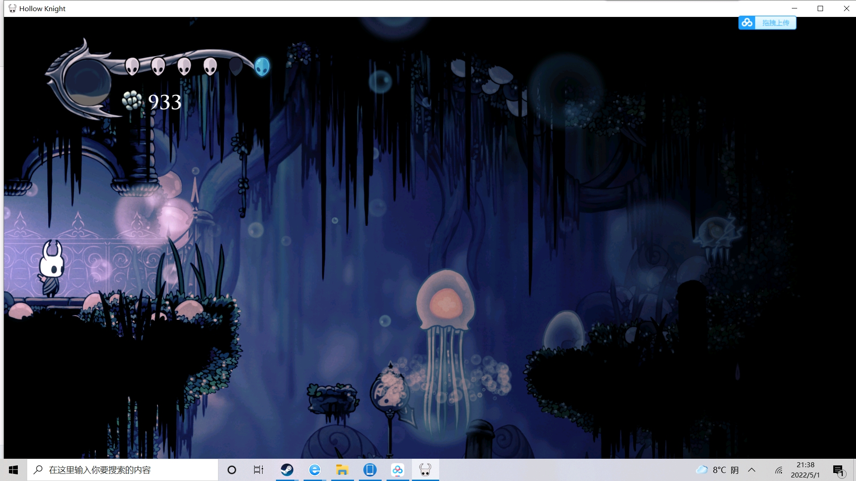This screenshot has width=856, height=481.
Task: Open the Windows Start menu
Action: click(x=13, y=470)
